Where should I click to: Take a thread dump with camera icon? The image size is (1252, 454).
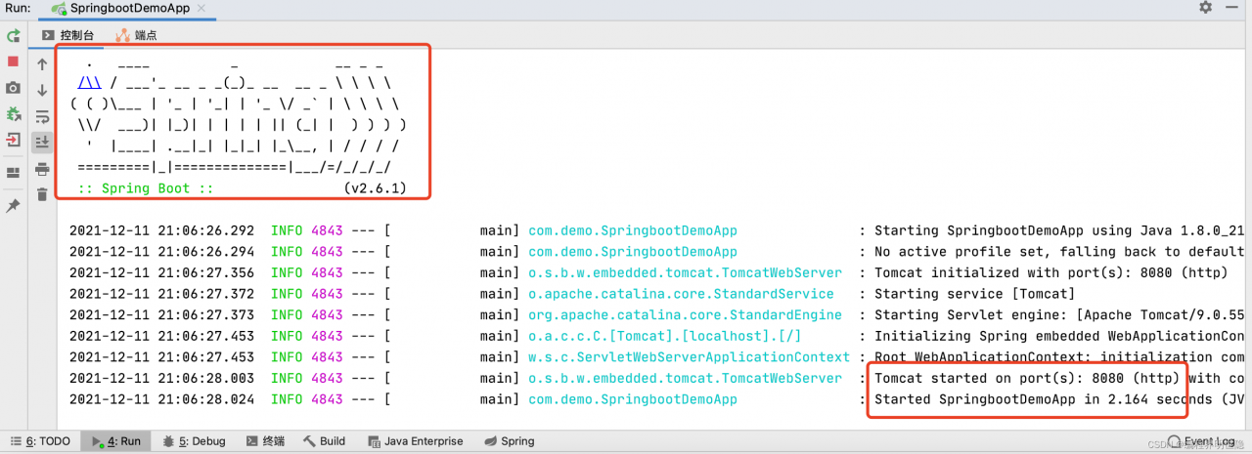pos(13,88)
